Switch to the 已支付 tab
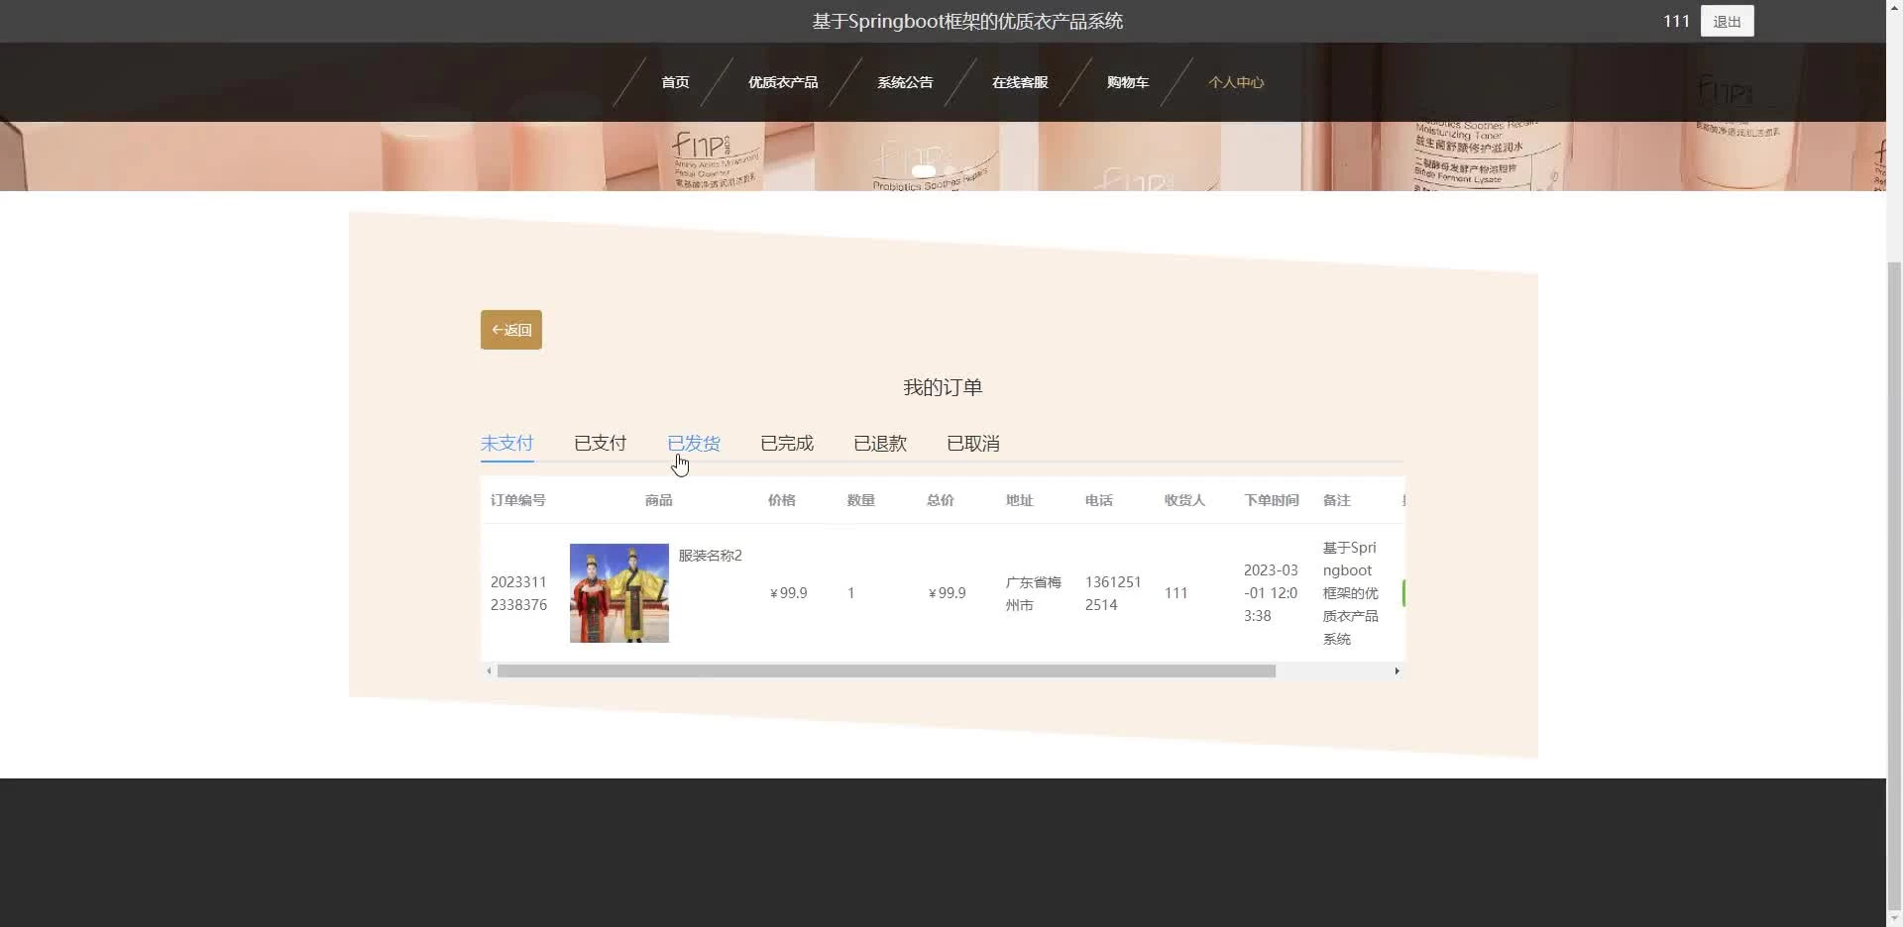Image resolution: width=1903 pixels, height=927 pixels. pyautogui.click(x=601, y=444)
